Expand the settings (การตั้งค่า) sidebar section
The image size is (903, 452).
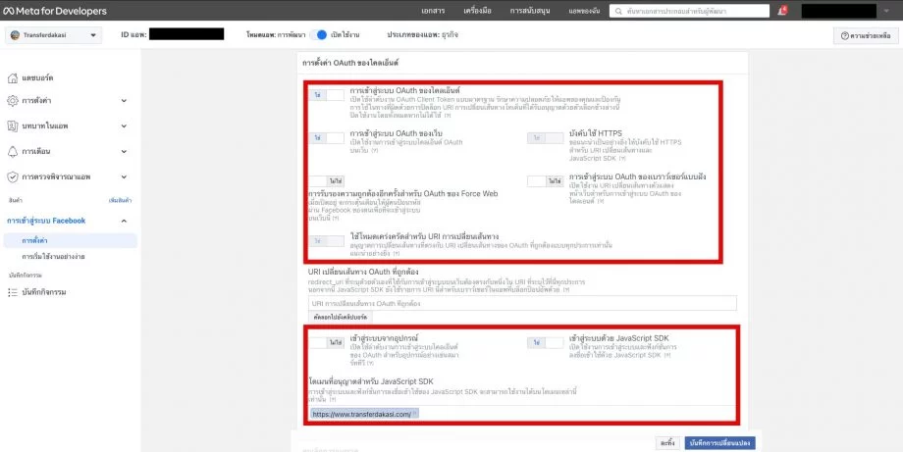pyautogui.click(x=124, y=101)
